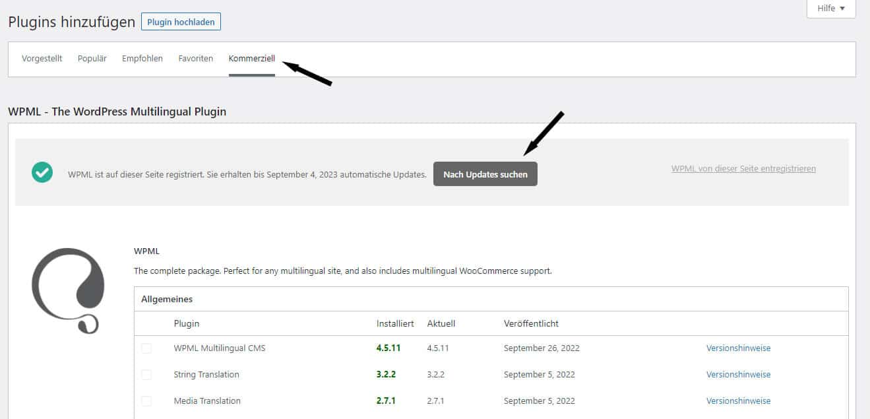Click the WPML logo image
Viewport: 870px width, 419px height.
(x=68, y=291)
